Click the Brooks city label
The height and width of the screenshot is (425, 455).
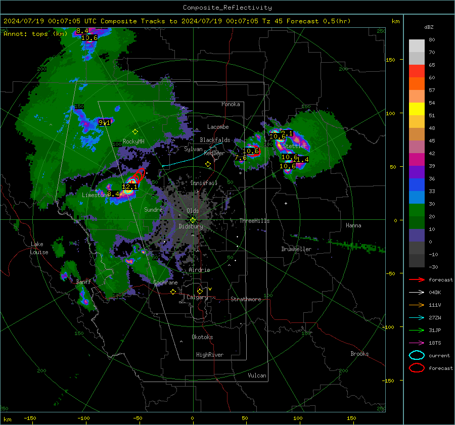tap(359, 354)
